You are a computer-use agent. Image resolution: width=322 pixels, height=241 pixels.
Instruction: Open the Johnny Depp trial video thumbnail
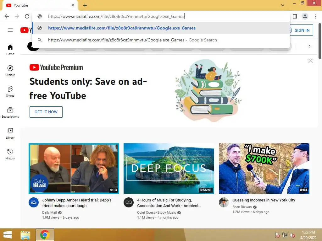(x=74, y=169)
